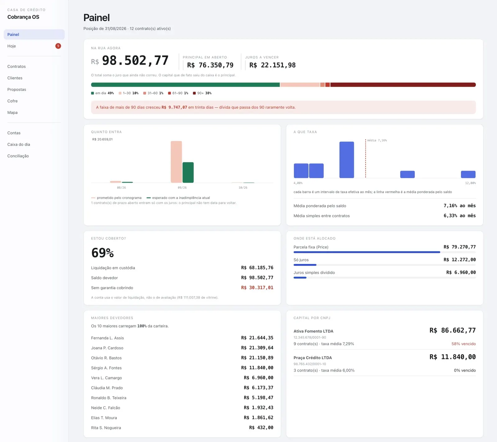Image resolution: width=497 pixels, height=442 pixels.
Task: Click the red 'R$ 30.317,01' value
Action: tap(257, 288)
